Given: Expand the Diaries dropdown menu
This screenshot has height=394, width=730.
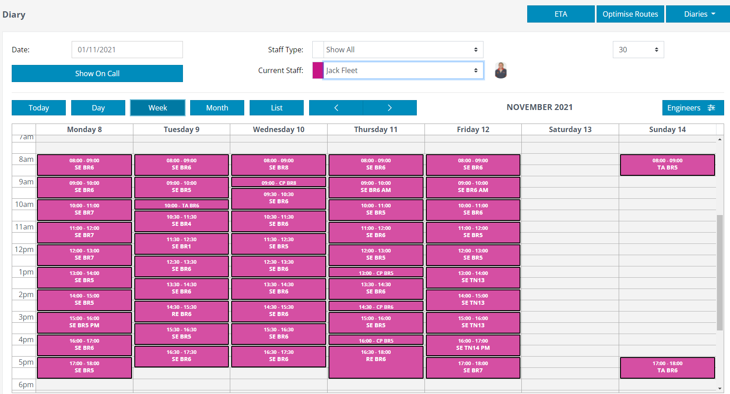Looking at the screenshot, I should pos(698,14).
